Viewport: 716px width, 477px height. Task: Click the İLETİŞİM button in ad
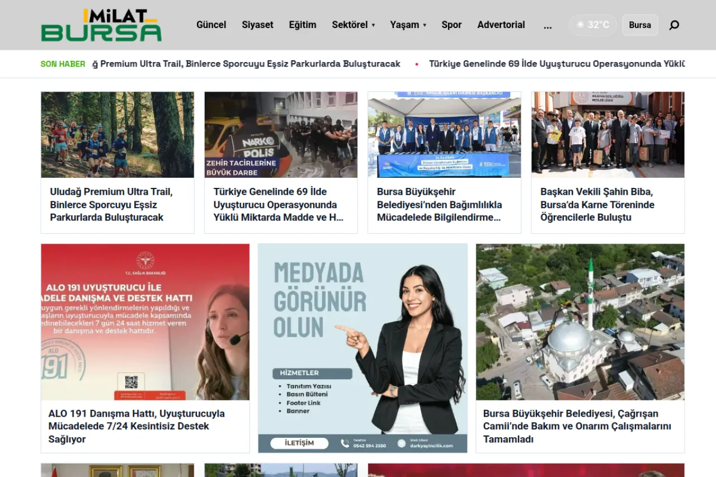point(299,443)
